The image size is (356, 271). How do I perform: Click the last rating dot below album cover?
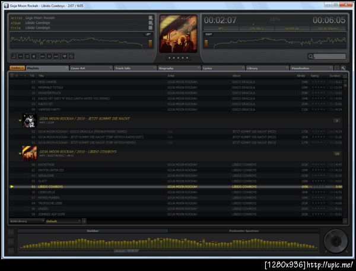(187, 58)
